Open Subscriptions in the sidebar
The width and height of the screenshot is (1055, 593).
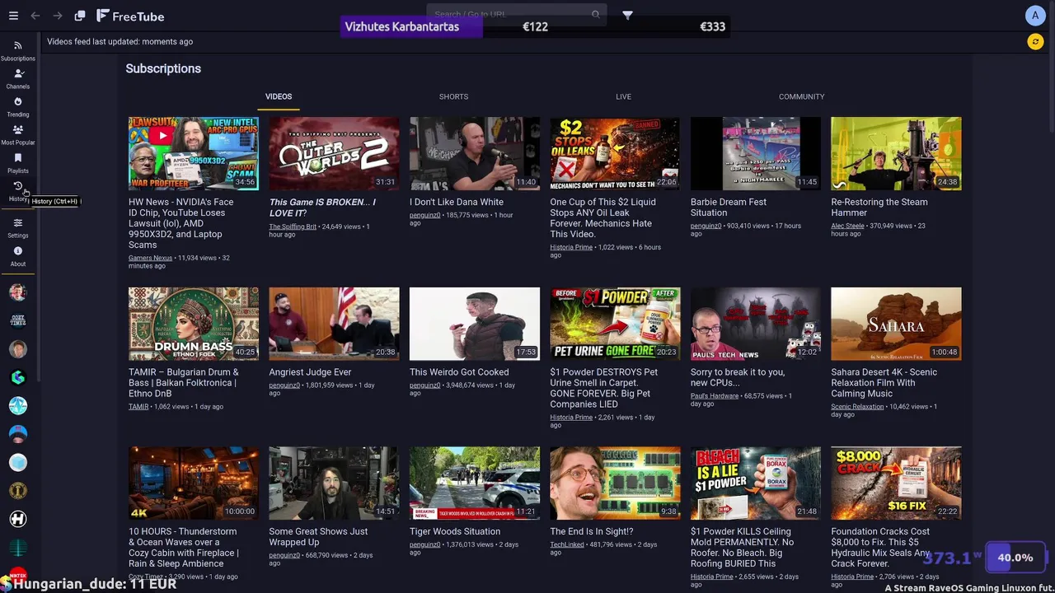pos(18,51)
